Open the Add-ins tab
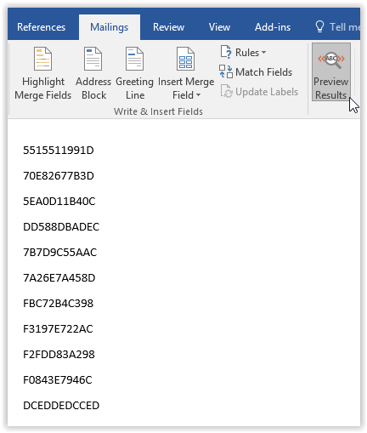 (x=273, y=27)
